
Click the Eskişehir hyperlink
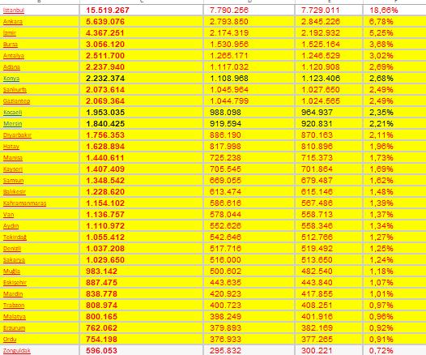(x=15, y=283)
